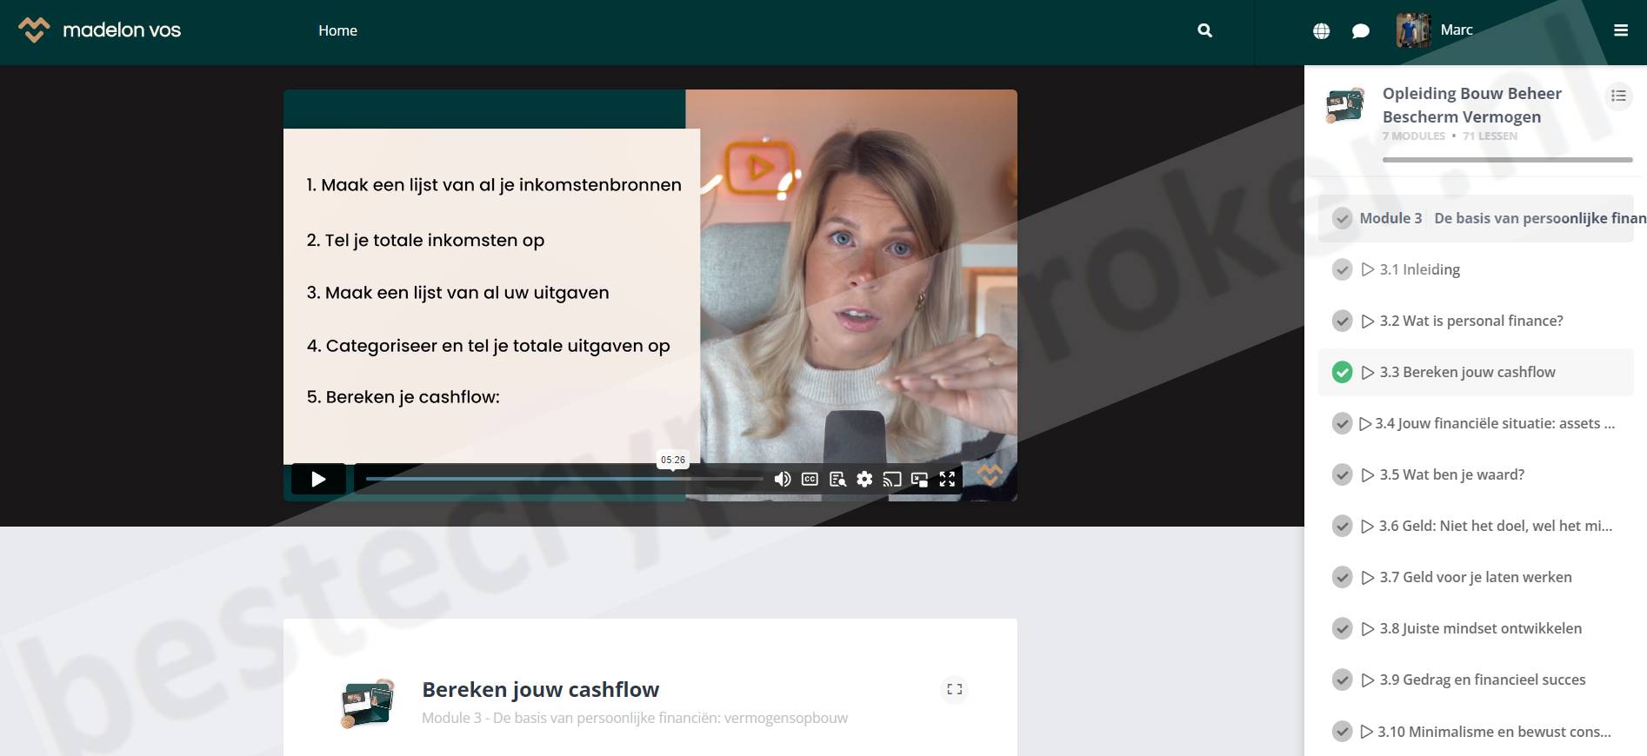Open video settings gear icon
The image size is (1647, 756).
tap(864, 479)
